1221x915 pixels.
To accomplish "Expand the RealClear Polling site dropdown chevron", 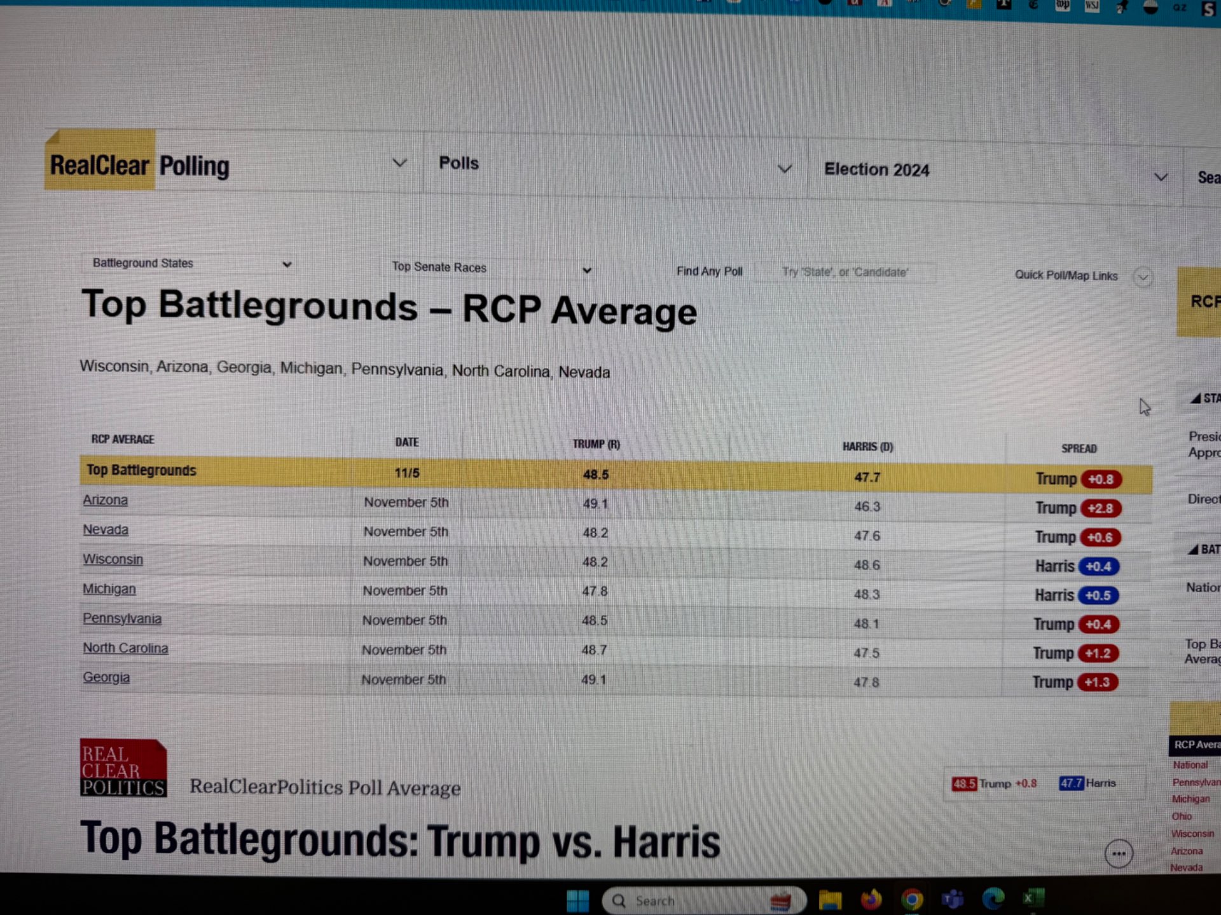I will tap(399, 163).
